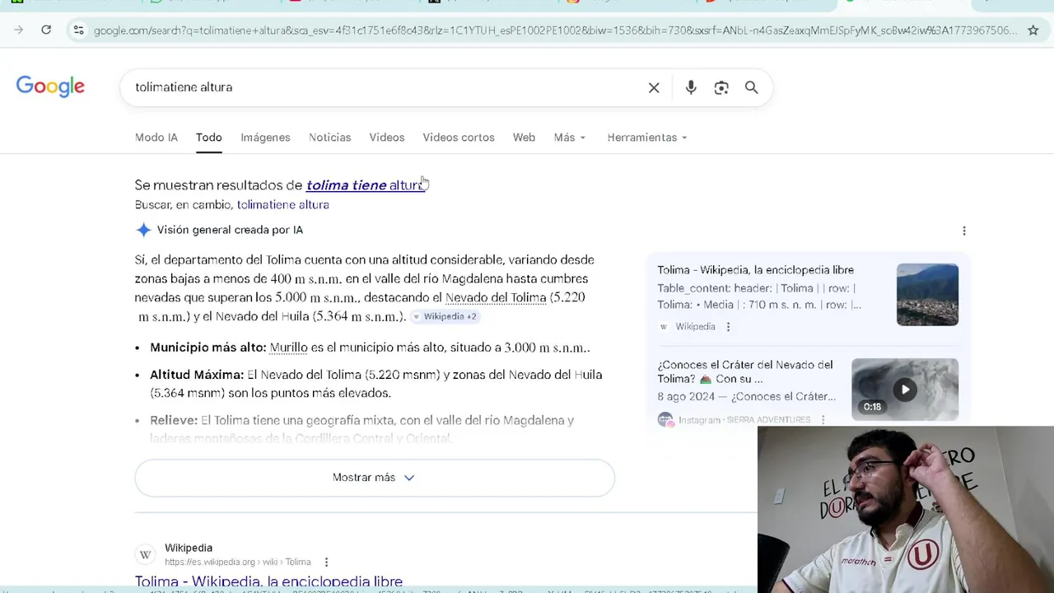Click the AI overview sparkle icon

pos(143,230)
